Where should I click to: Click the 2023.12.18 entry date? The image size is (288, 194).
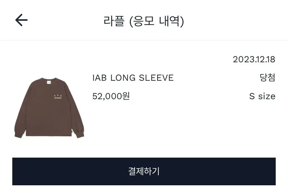point(254,59)
